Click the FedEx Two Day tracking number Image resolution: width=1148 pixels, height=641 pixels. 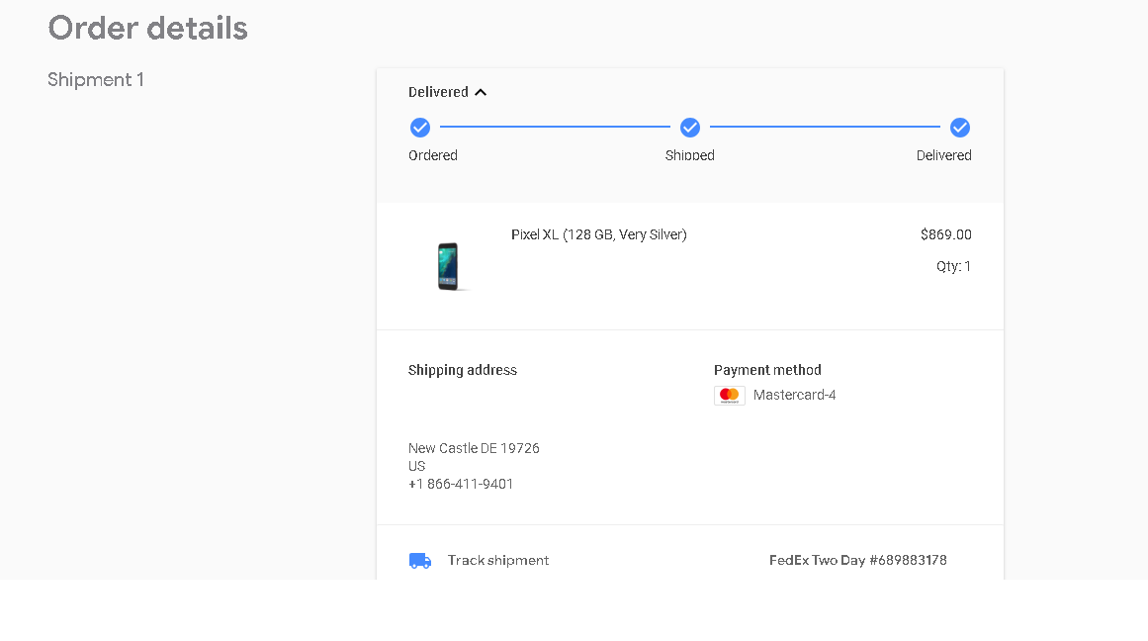point(857,559)
